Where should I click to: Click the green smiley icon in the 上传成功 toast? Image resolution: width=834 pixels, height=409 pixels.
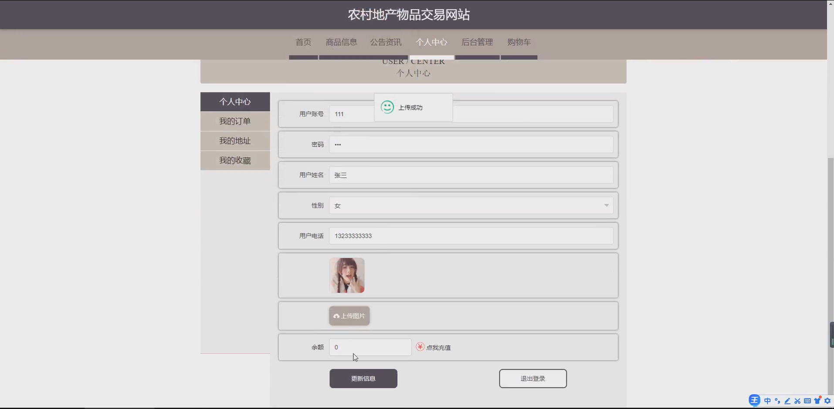tap(387, 107)
